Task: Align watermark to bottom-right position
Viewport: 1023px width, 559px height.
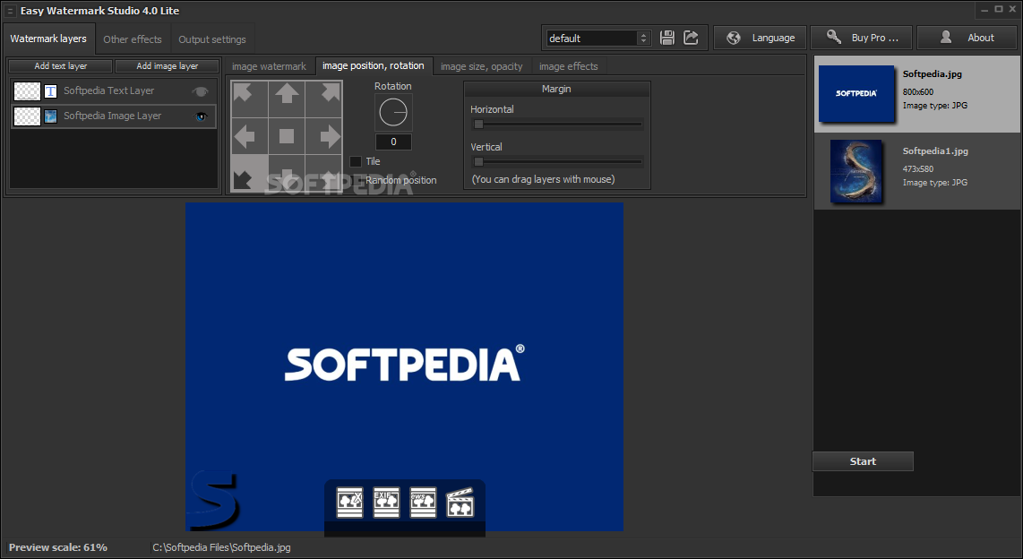Action: point(323,173)
